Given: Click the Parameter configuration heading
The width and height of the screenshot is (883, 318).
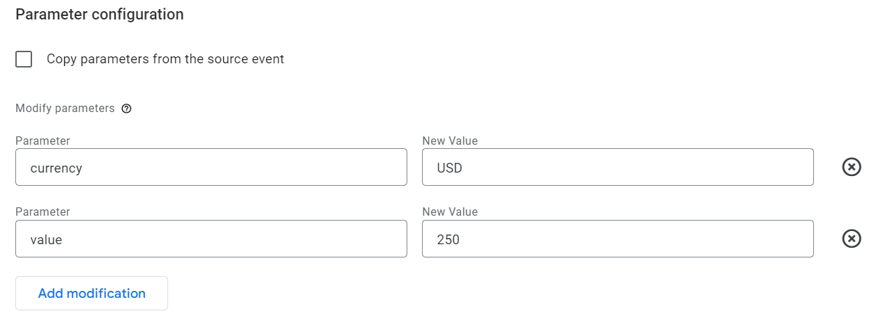Looking at the screenshot, I should click(100, 14).
